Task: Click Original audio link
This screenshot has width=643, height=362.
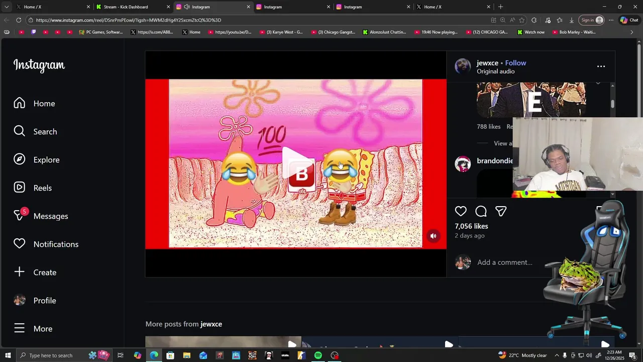Action: pos(495,71)
